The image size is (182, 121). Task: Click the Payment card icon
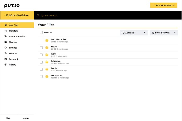pos(5,59)
